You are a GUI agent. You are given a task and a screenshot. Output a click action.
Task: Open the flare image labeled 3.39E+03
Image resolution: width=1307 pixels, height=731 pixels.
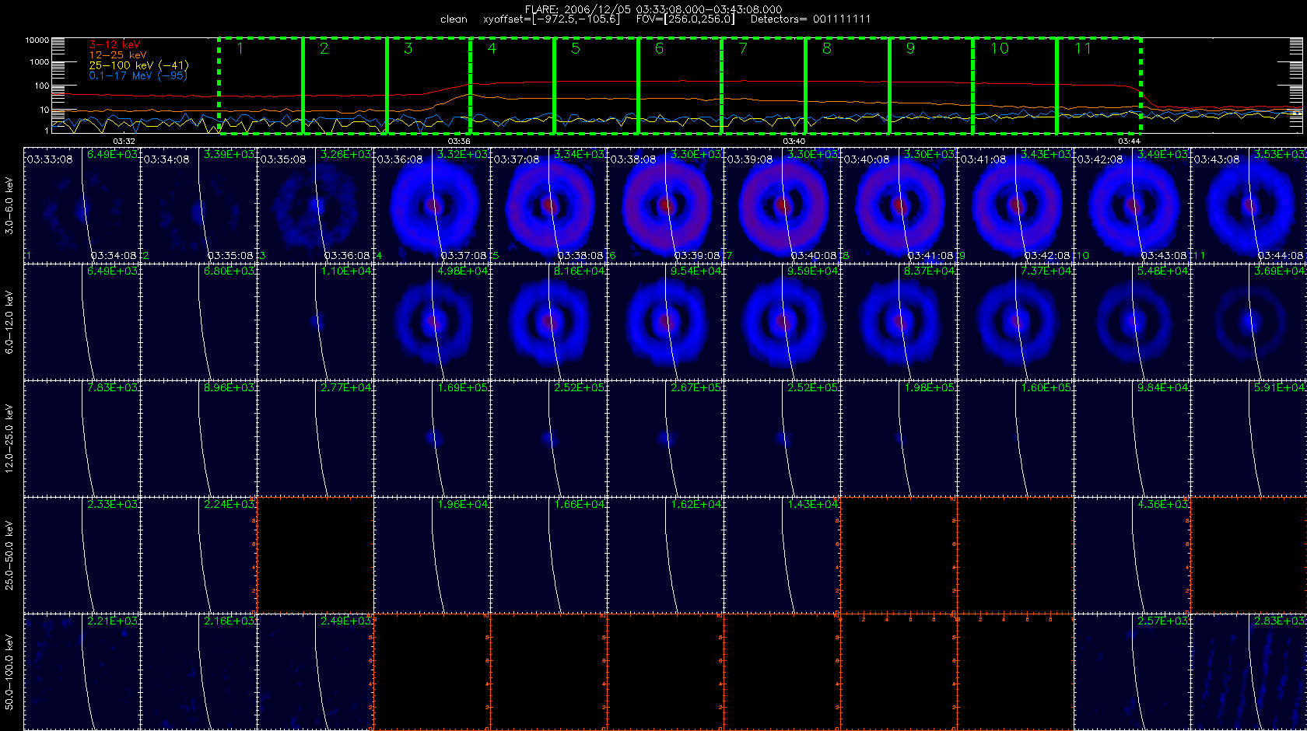click(x=198, y=205)
